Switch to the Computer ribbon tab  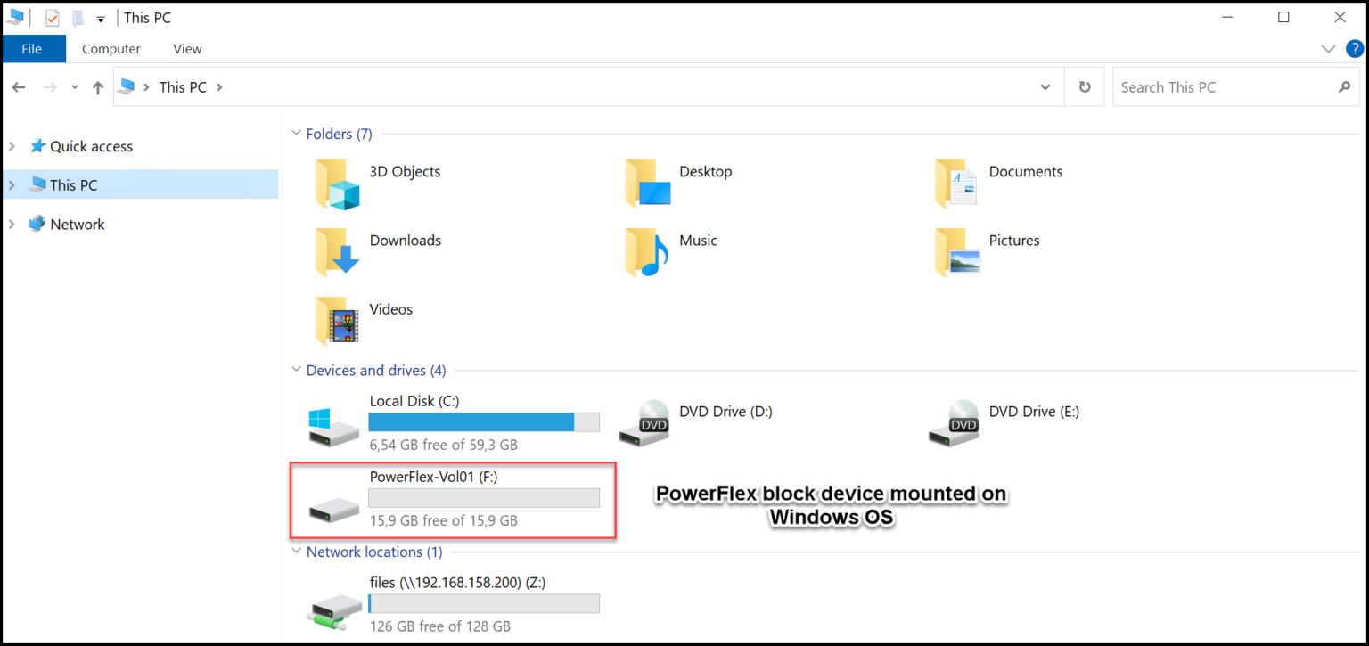(x=111, y=49)
